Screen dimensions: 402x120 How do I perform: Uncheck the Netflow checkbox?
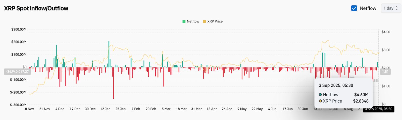pyautogui.click(x=354, y=8)
